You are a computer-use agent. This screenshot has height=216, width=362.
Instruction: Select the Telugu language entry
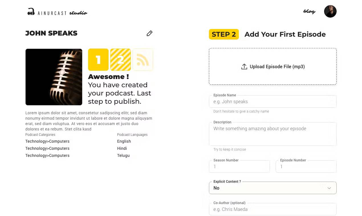pyautogui.click(x=123, y=155)
